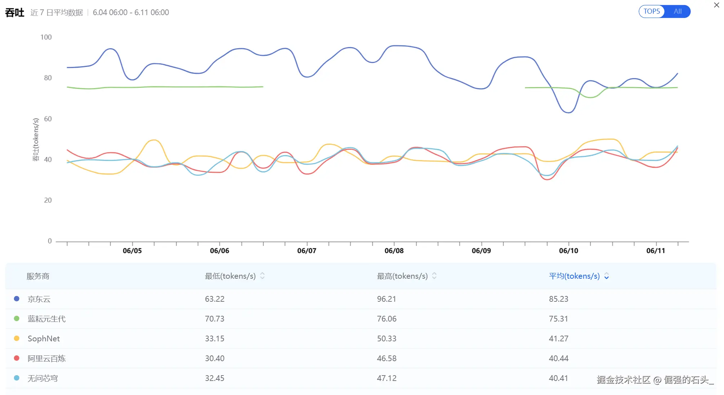Click SophNet minimum value 33.15
724x395 pixels.
click(x=215, y=338)
